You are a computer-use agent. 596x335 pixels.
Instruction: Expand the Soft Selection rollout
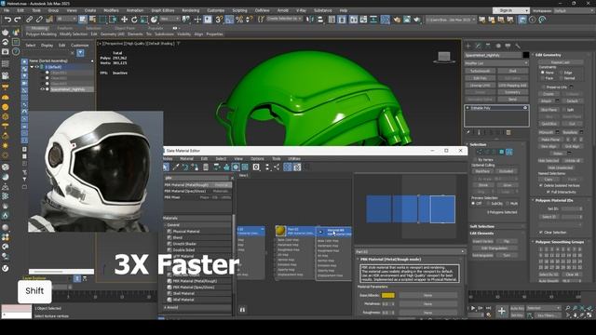481,226
